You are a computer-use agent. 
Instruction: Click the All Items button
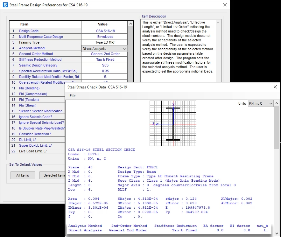click(23, 175)
